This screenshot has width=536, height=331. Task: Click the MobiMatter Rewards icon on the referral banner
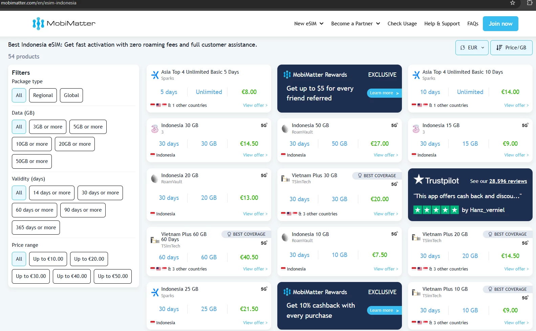(287, 75)
